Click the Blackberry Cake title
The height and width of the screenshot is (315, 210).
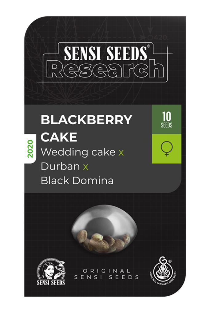pyautogui.click(x=86, y=128)
